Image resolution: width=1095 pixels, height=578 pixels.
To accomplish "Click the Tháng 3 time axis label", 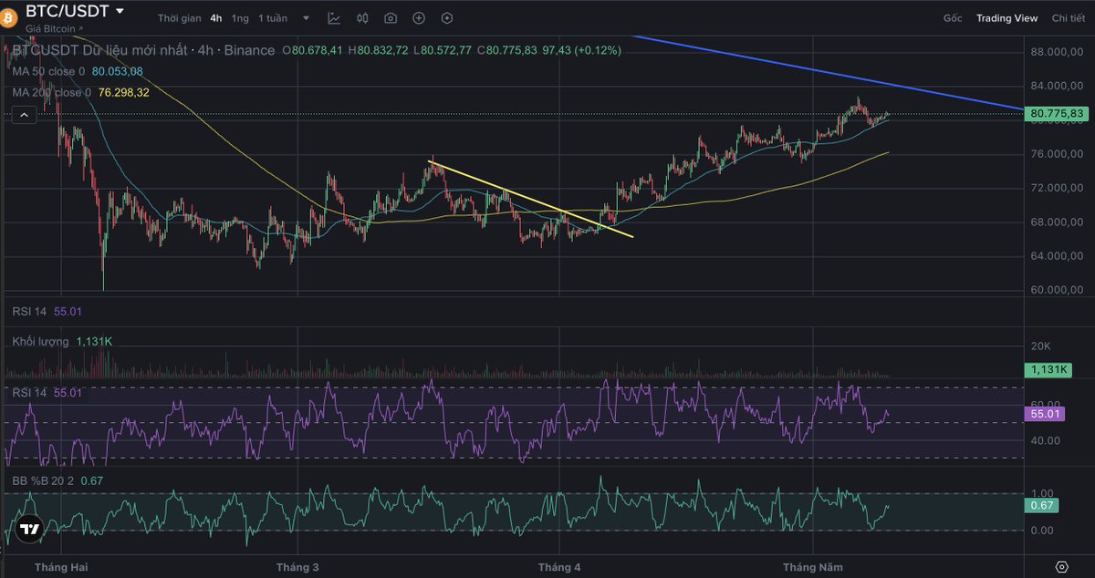I will [297, 567].
